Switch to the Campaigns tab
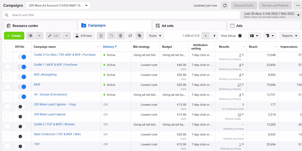This screenshot has width=302, height=151. tap(115, 25)
